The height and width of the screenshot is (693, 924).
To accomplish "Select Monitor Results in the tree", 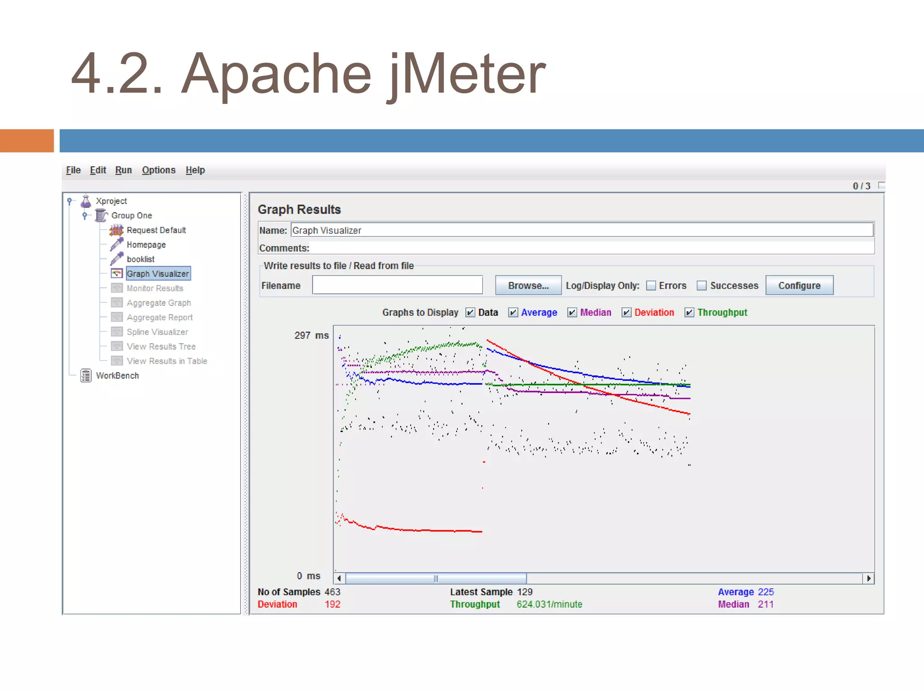I will 155,288.
